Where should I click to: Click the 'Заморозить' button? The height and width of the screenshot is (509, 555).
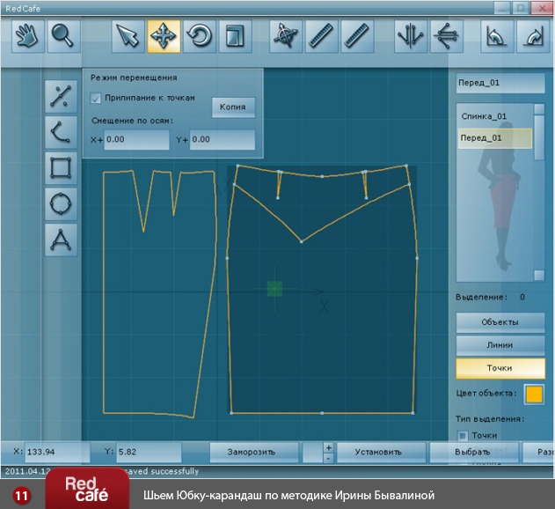(254, 453)
